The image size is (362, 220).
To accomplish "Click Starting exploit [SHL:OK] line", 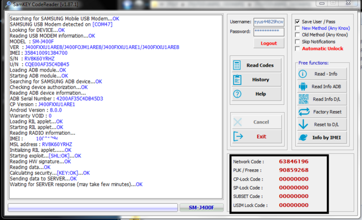I will coord(45,156).
